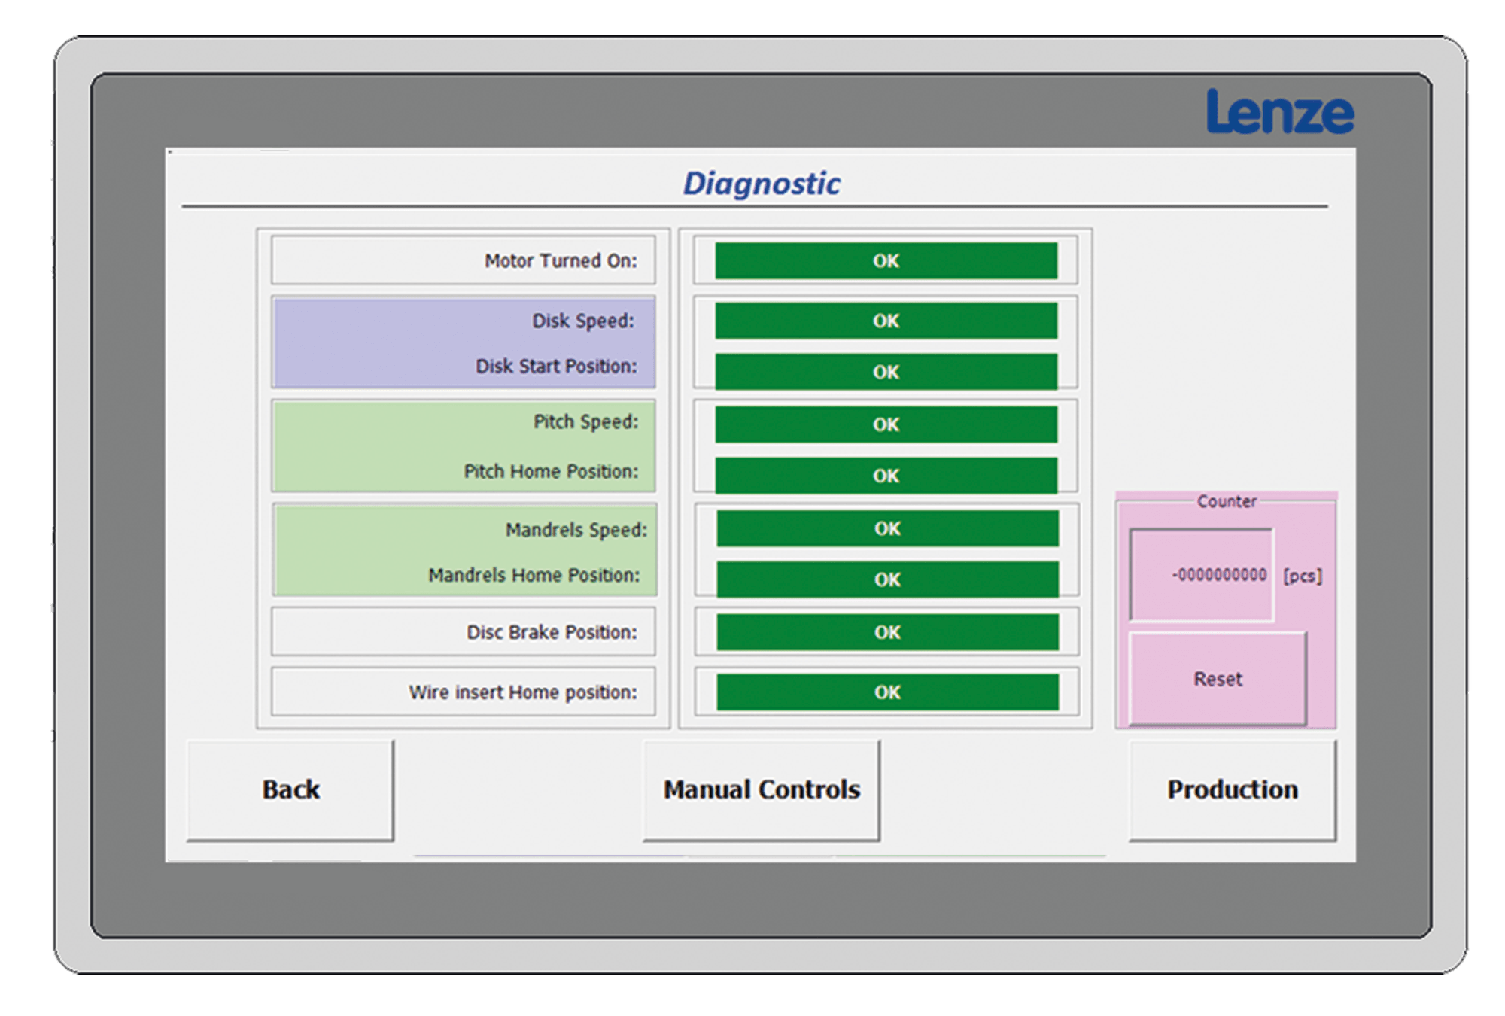
Task: Click the 'Pitch Speed:' label
Action: pyautogui.click(x=585, y=421)
